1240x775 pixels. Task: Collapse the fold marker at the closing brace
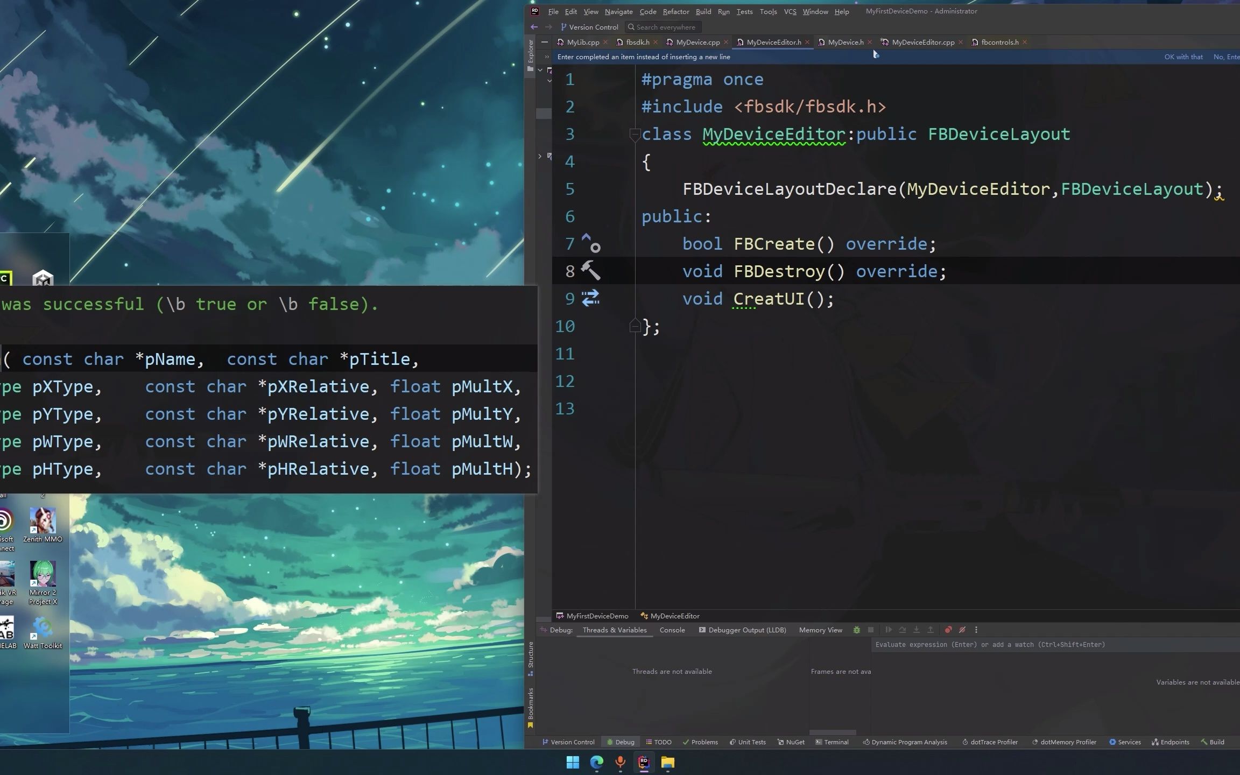tap(636, 326)
